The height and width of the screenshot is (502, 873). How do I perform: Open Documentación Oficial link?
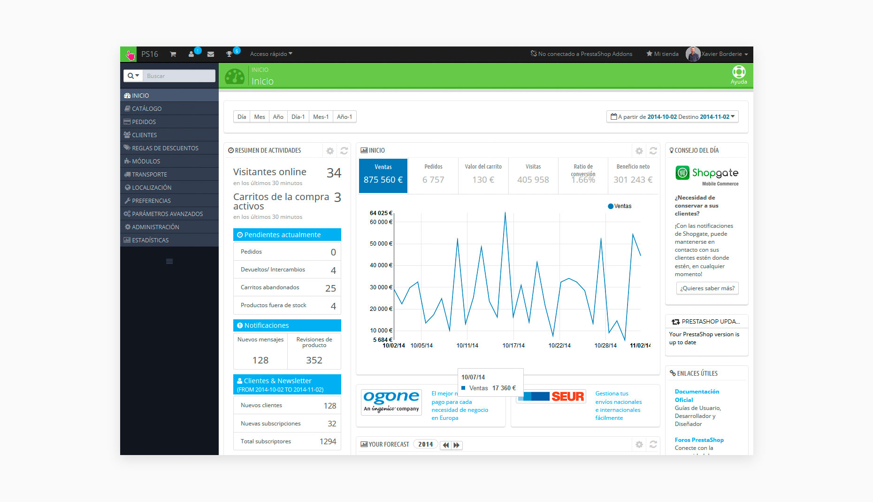tap(697, 395)
